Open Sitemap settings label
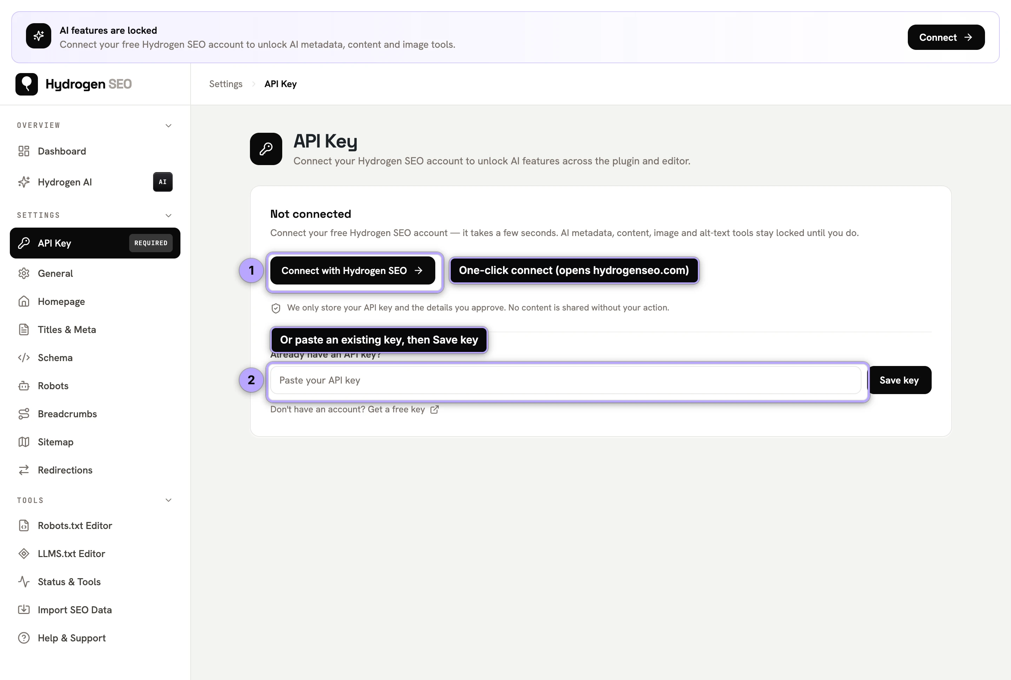This screenshot has width=1011, height=680. click(55, 442)
